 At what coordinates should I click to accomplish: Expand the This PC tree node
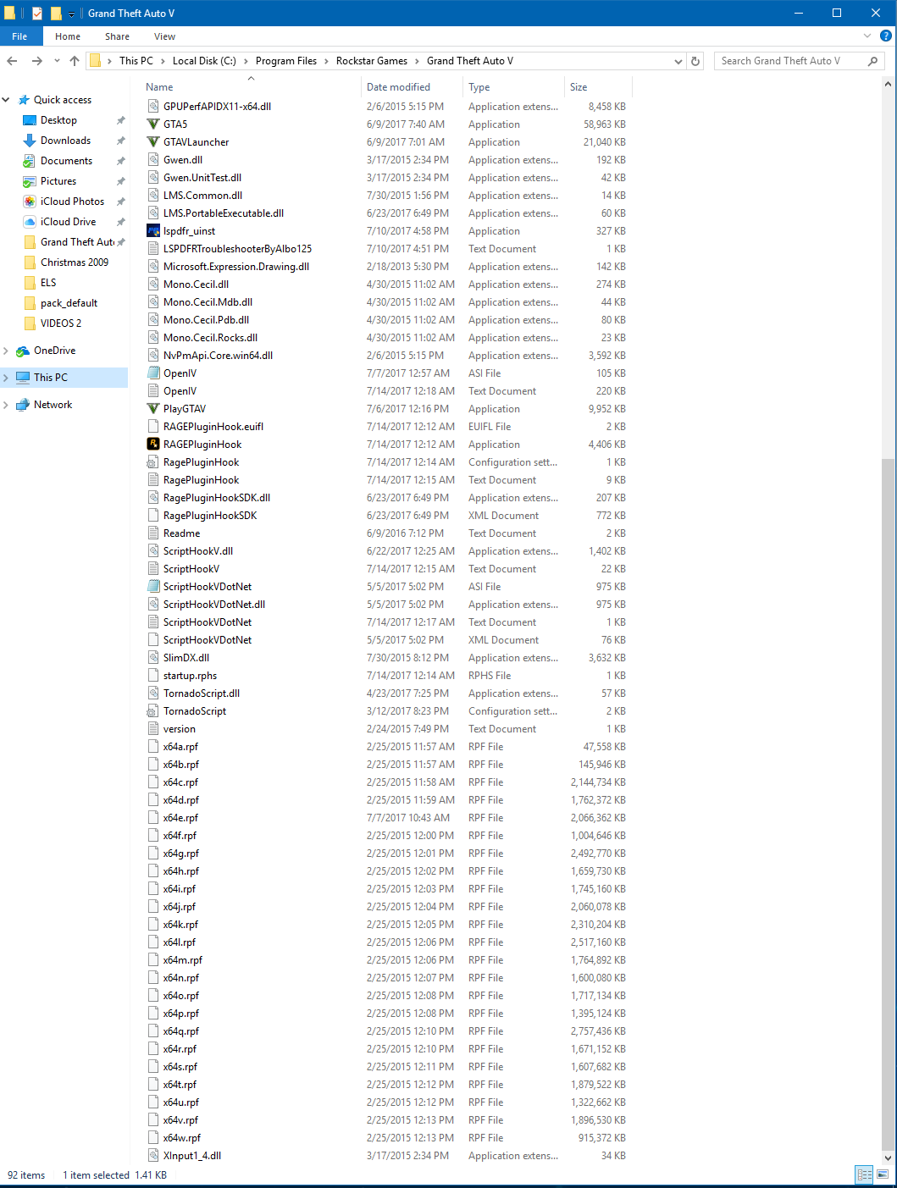(x=6, y=378)
